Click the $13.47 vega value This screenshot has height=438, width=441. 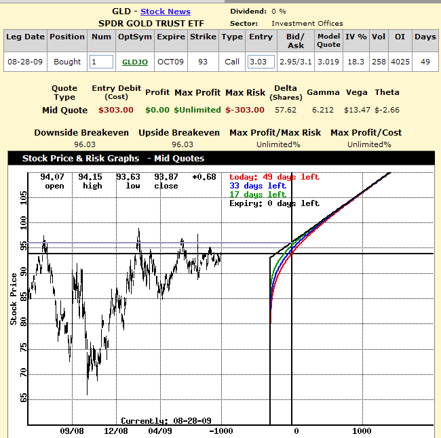pos(357,110)
